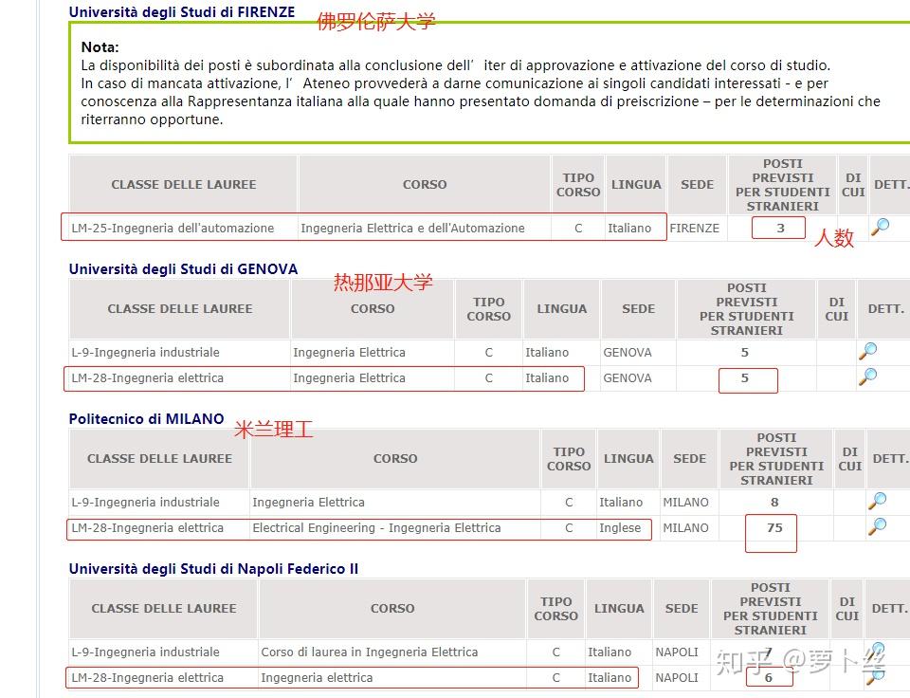This screenshot has width=910, height=698.
Task: Select NAPOLI L-9-Ingegneria industriale cell
Action: tap(146, 652)
